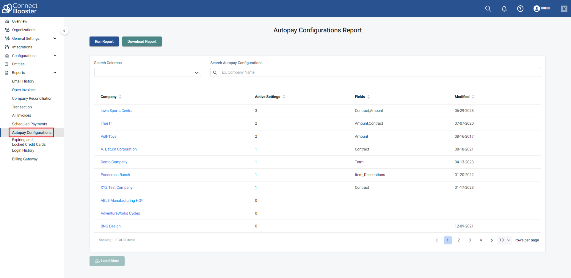The width and height of the screenshot is (571, 278).
Task: Select Autopay Configurations in sidebar
Action: tap(32, 133)
